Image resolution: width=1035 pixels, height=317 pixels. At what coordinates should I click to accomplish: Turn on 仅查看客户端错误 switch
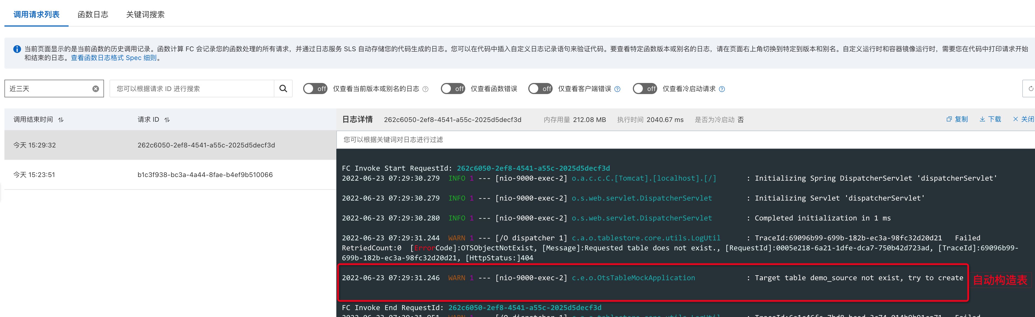[x=540, y=89]
